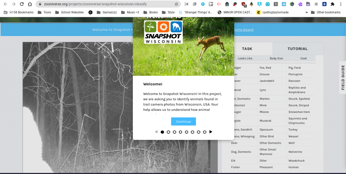346x174 pixels.
Task: Click the Snapshot Wisconsin logo
Action: 163,32
